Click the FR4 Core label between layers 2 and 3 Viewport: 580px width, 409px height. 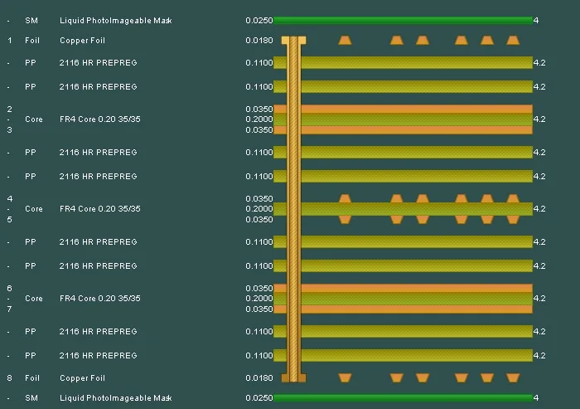[94, 119]
